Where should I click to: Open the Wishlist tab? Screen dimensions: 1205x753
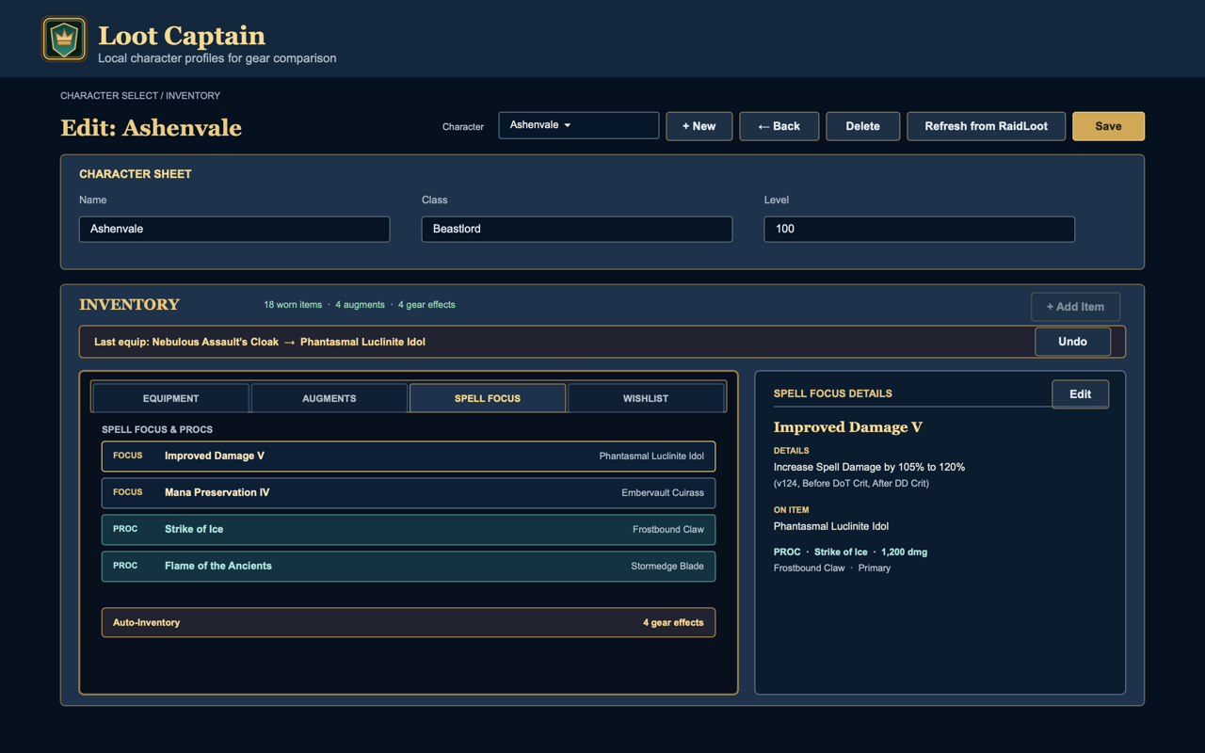click(645, 398)
